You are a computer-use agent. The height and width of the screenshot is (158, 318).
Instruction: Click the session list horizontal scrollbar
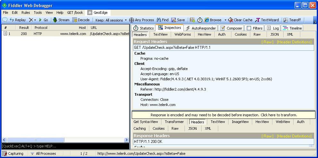tap(35, 140)
